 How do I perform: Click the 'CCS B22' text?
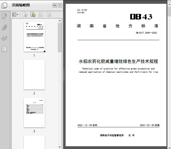[x=81, y=12]
